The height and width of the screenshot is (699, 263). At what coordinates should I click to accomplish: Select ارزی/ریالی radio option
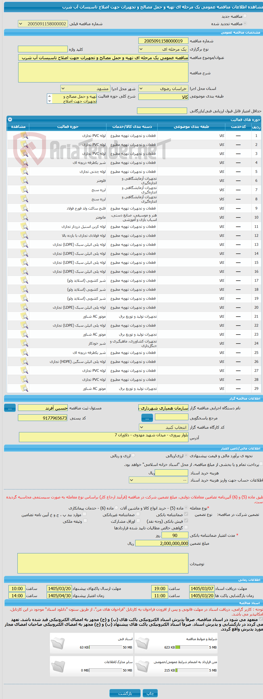[186, 455]
